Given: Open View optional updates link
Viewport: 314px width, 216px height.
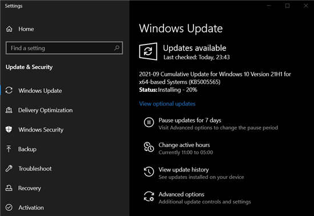Looking at the screenshot, I should pos(167,104).
